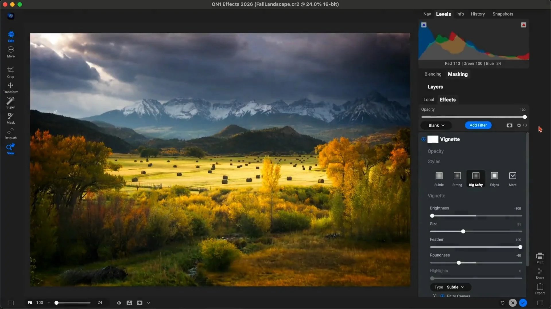
Task: Toggle the right panel layout icon
Action: [540, 303]
